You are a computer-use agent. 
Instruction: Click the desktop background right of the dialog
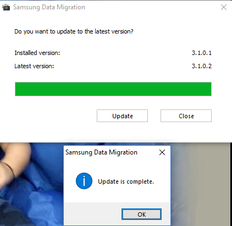coord(201,184)
